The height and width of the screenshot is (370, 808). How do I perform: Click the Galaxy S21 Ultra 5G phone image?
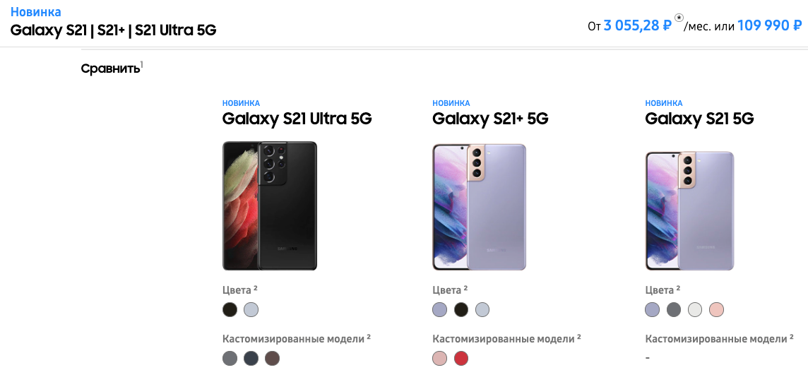270,205
